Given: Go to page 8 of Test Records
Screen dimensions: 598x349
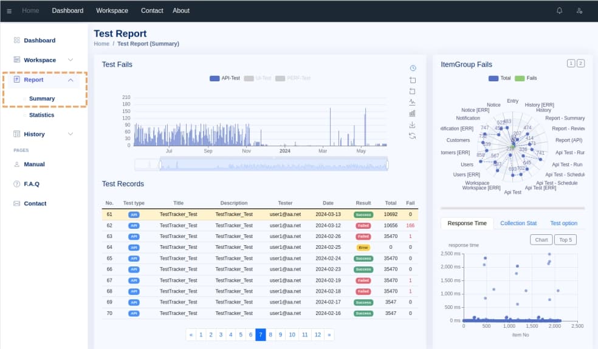Looking at the screenshot, I should click(x=270, y=334).
